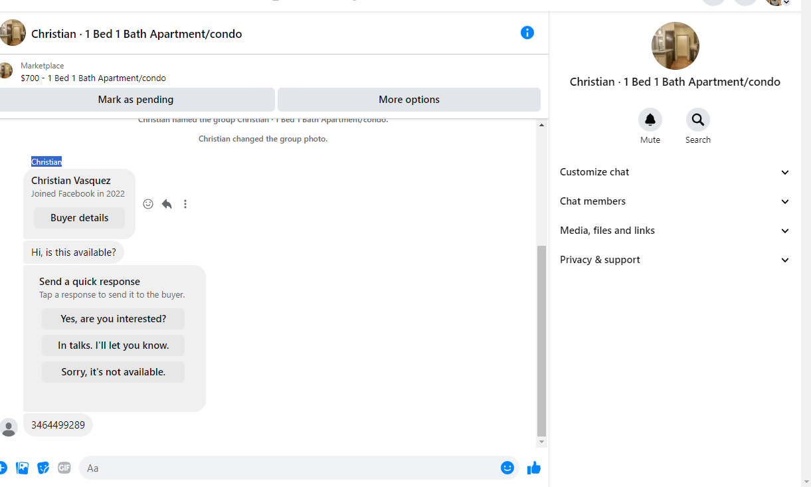Reply to buyer card using arrow icon
This screenshot has height=487, width=811.
click(167, 204)
